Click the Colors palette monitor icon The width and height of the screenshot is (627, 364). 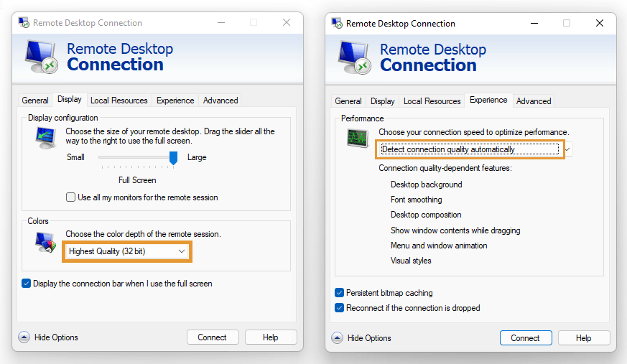pyautogui.click(x=45, y=242)
